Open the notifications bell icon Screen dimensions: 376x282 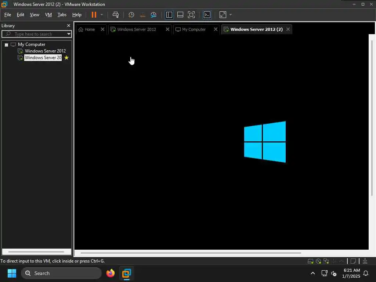click(x=366, y=273)
